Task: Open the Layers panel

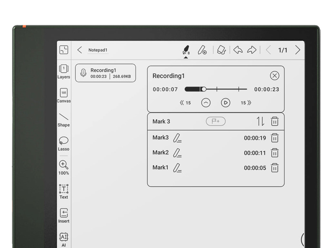Action: [x=63, y=71]
